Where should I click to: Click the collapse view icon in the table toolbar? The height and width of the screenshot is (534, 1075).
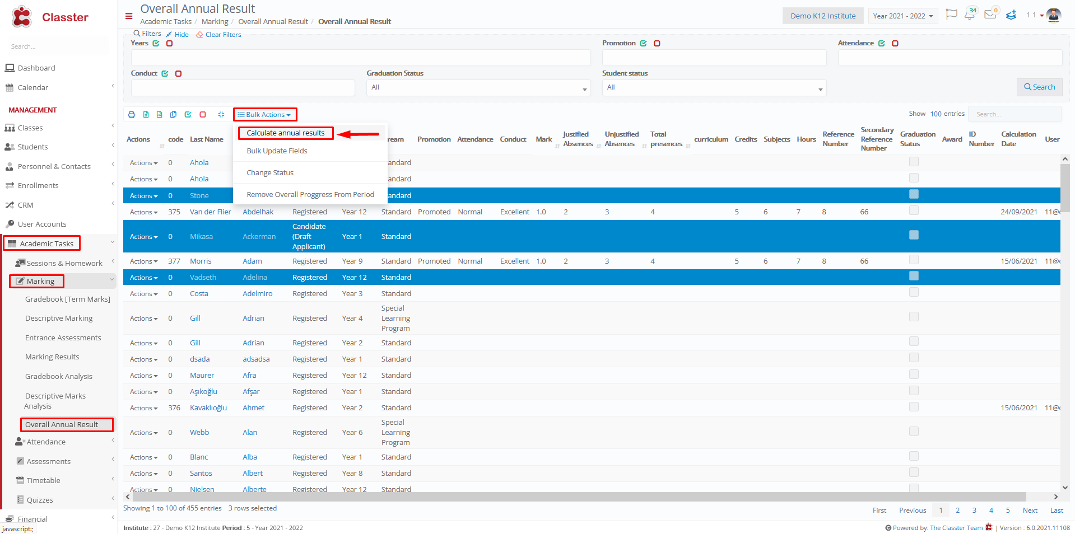221,115
